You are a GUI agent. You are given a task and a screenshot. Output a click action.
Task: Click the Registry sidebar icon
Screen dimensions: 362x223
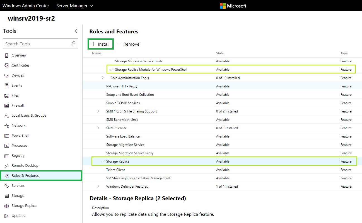coord(7,156)
